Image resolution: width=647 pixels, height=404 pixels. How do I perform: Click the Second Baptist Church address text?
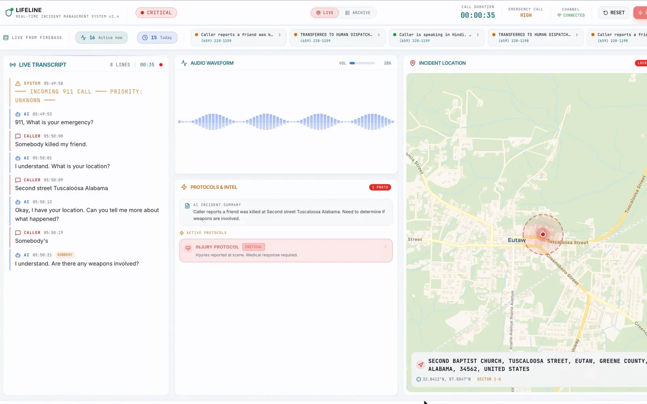pos(537,365)
